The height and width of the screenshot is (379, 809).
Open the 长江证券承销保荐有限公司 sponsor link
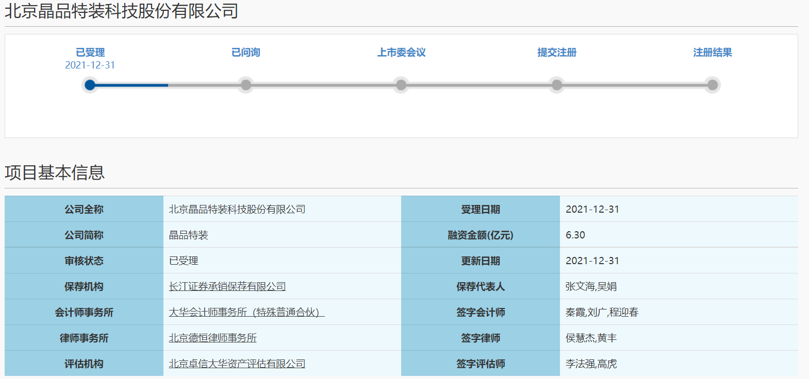click(227, 286)
